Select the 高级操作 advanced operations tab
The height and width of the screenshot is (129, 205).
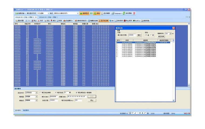(x=26, y=110)
